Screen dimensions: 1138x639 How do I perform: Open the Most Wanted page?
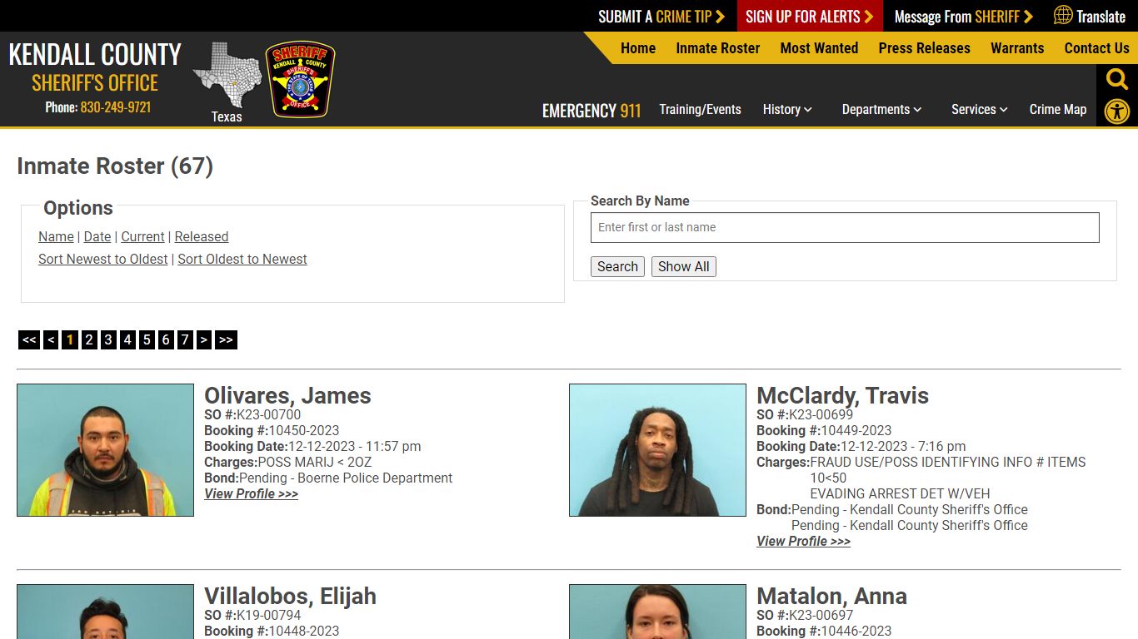tap(819, 48)
